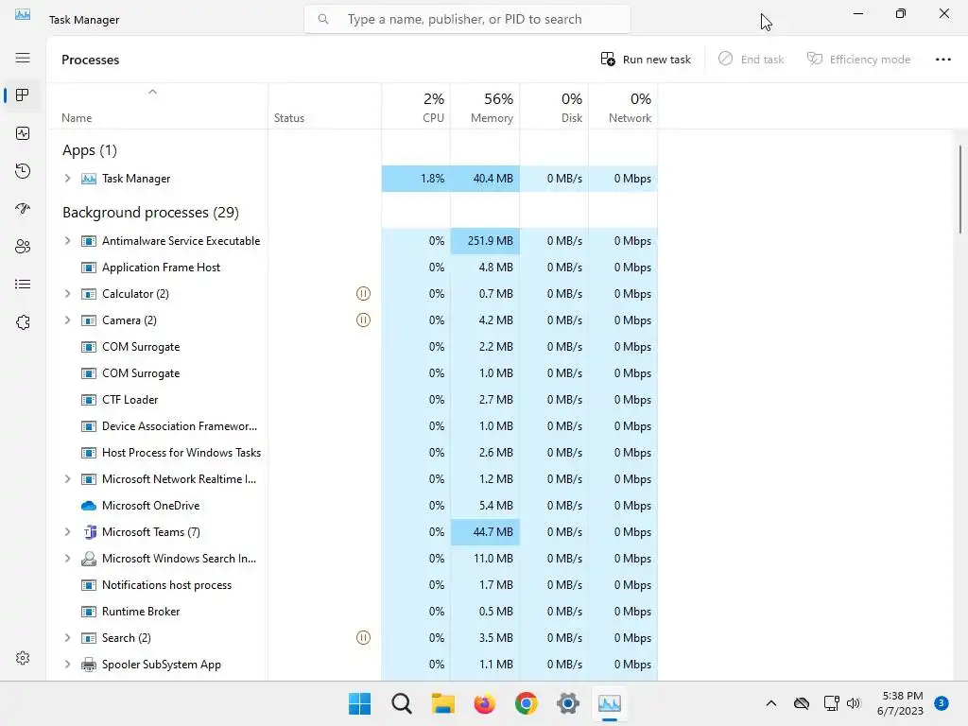Screen dimensions: 968x726
Task: Click the 251.9 MB memory cell
Action: 485,241
